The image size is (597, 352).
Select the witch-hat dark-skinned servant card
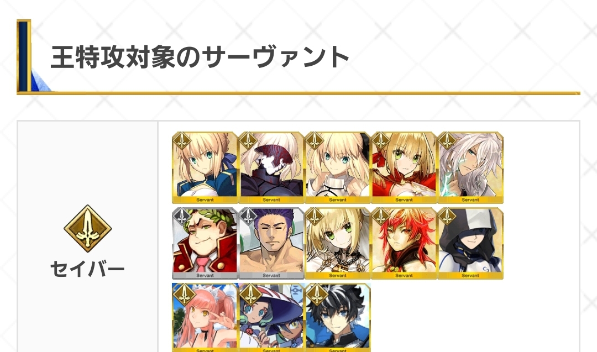(x=271, y=317)
